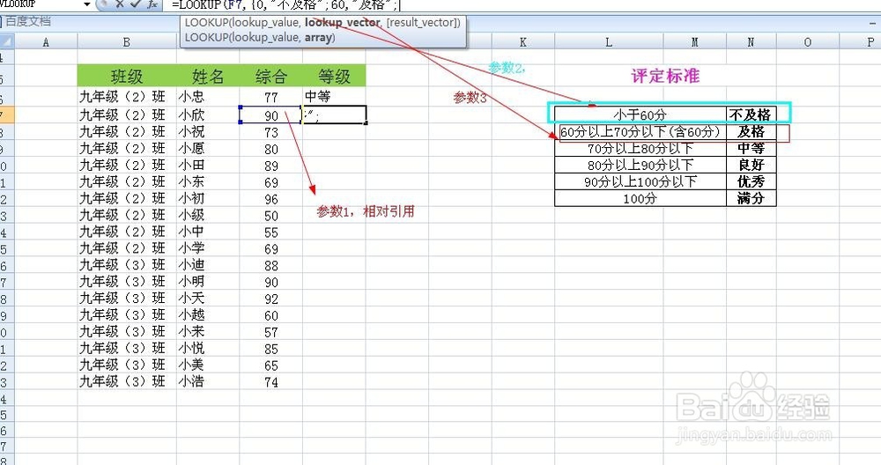Select the 及格 grade cell

[x=751, y=132]
